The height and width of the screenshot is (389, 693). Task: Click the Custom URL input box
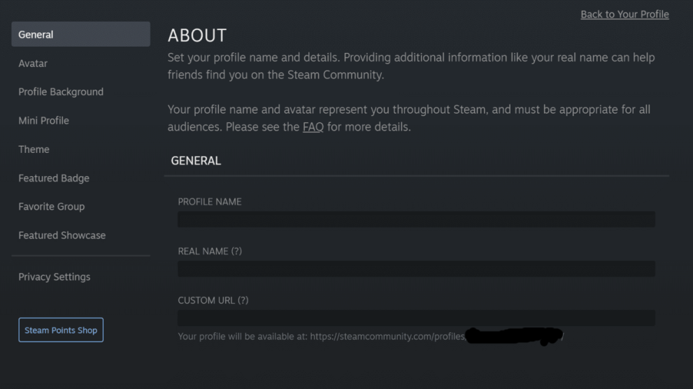416,318
